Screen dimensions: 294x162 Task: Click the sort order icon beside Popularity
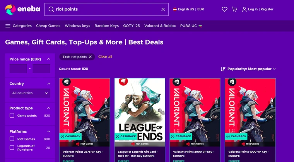tap(223, 69)
